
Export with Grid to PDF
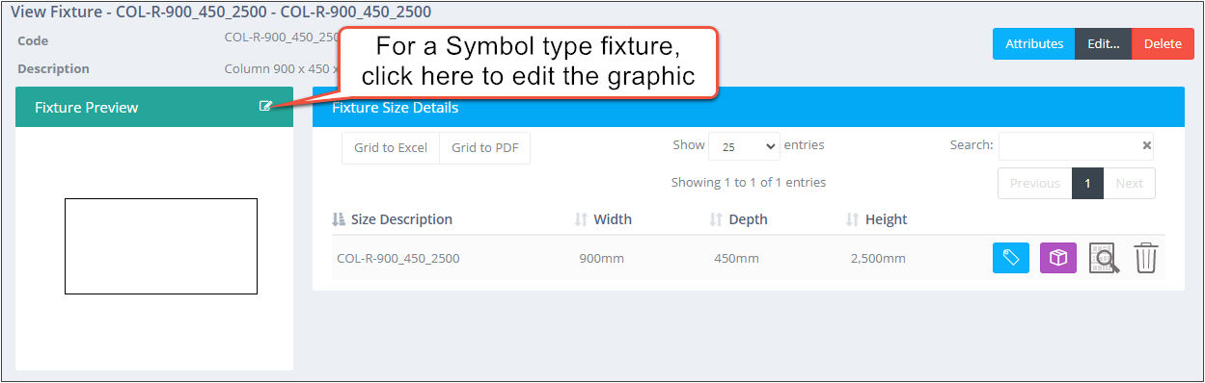tap(485, 148)
